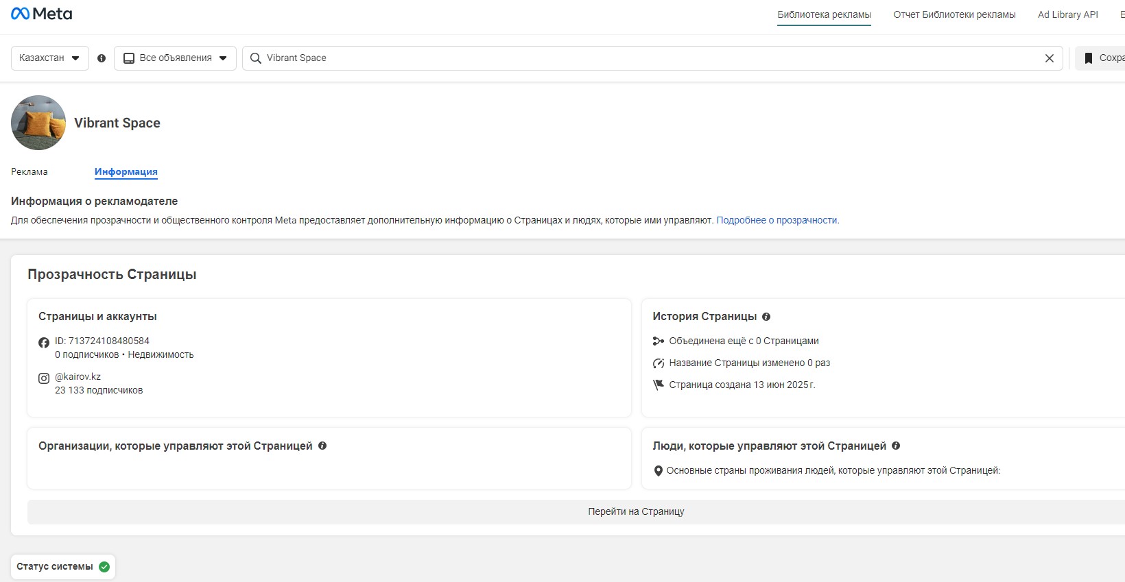
Task: Select the Информация tab
Action: pyautogui.click(x=126, y=172)
